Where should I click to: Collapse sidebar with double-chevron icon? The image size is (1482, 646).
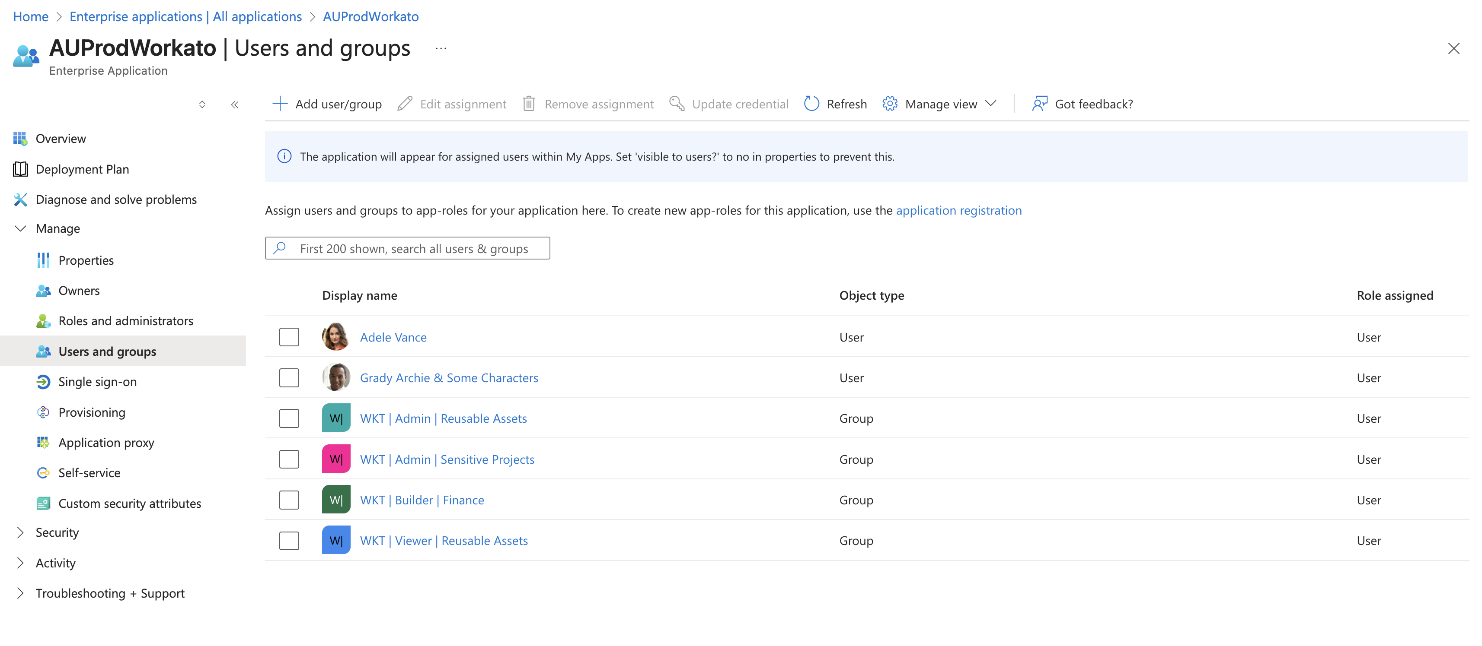tap(235, 104)
